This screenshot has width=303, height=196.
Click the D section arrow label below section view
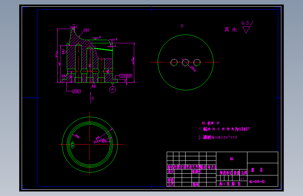93,98
